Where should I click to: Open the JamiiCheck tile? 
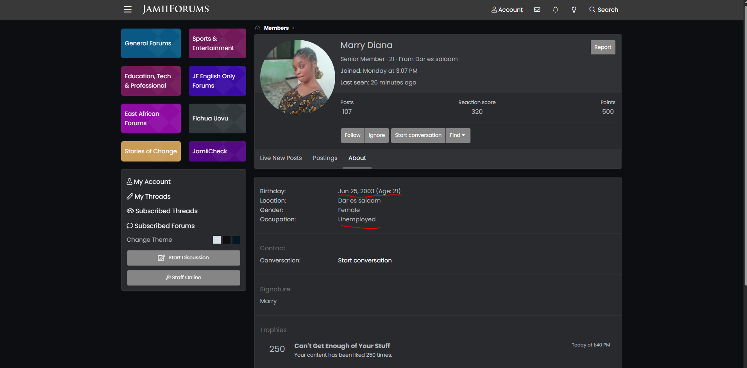coord(217,151)
